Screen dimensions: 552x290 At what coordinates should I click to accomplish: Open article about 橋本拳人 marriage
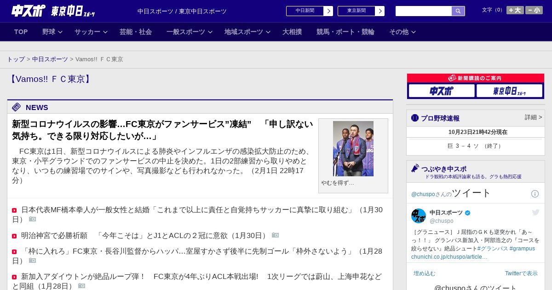(197, 215)
